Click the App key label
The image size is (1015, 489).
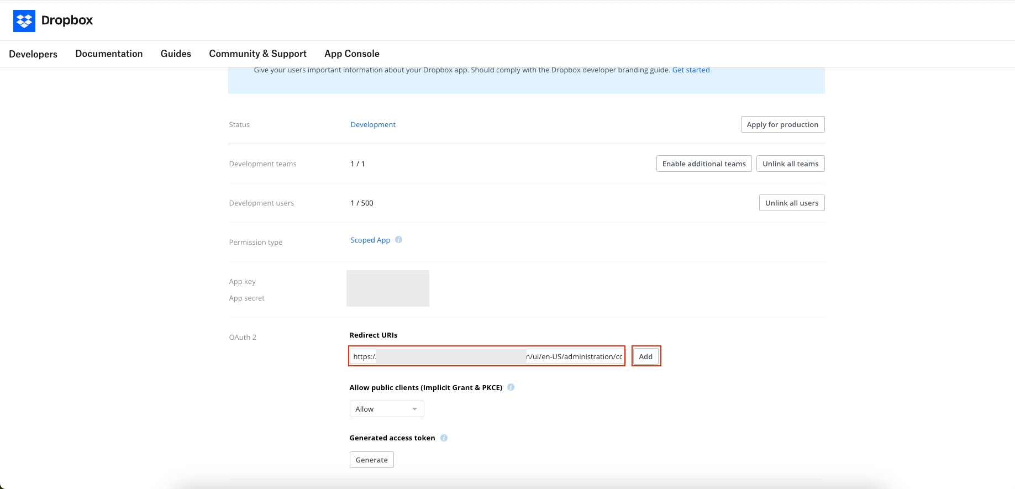point(242,281)
